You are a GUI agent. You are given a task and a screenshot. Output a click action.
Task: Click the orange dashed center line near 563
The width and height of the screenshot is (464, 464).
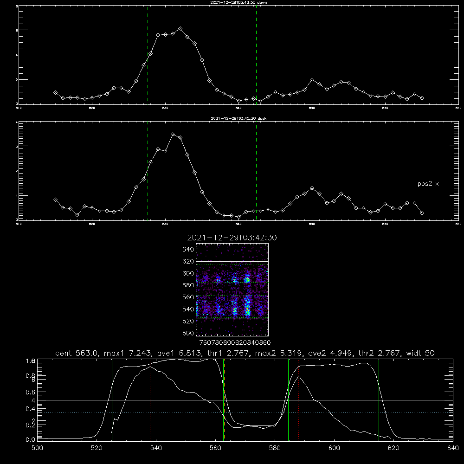click(x=224, y=400)
